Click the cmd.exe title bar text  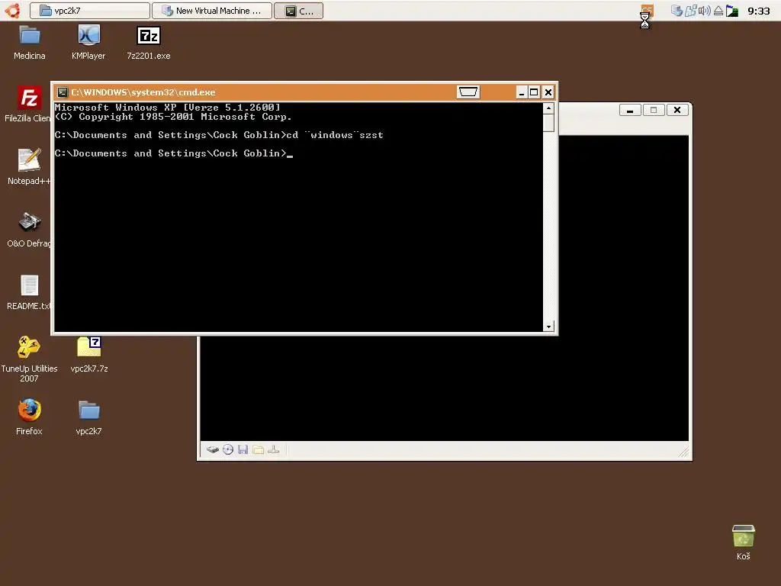(143, 92)
